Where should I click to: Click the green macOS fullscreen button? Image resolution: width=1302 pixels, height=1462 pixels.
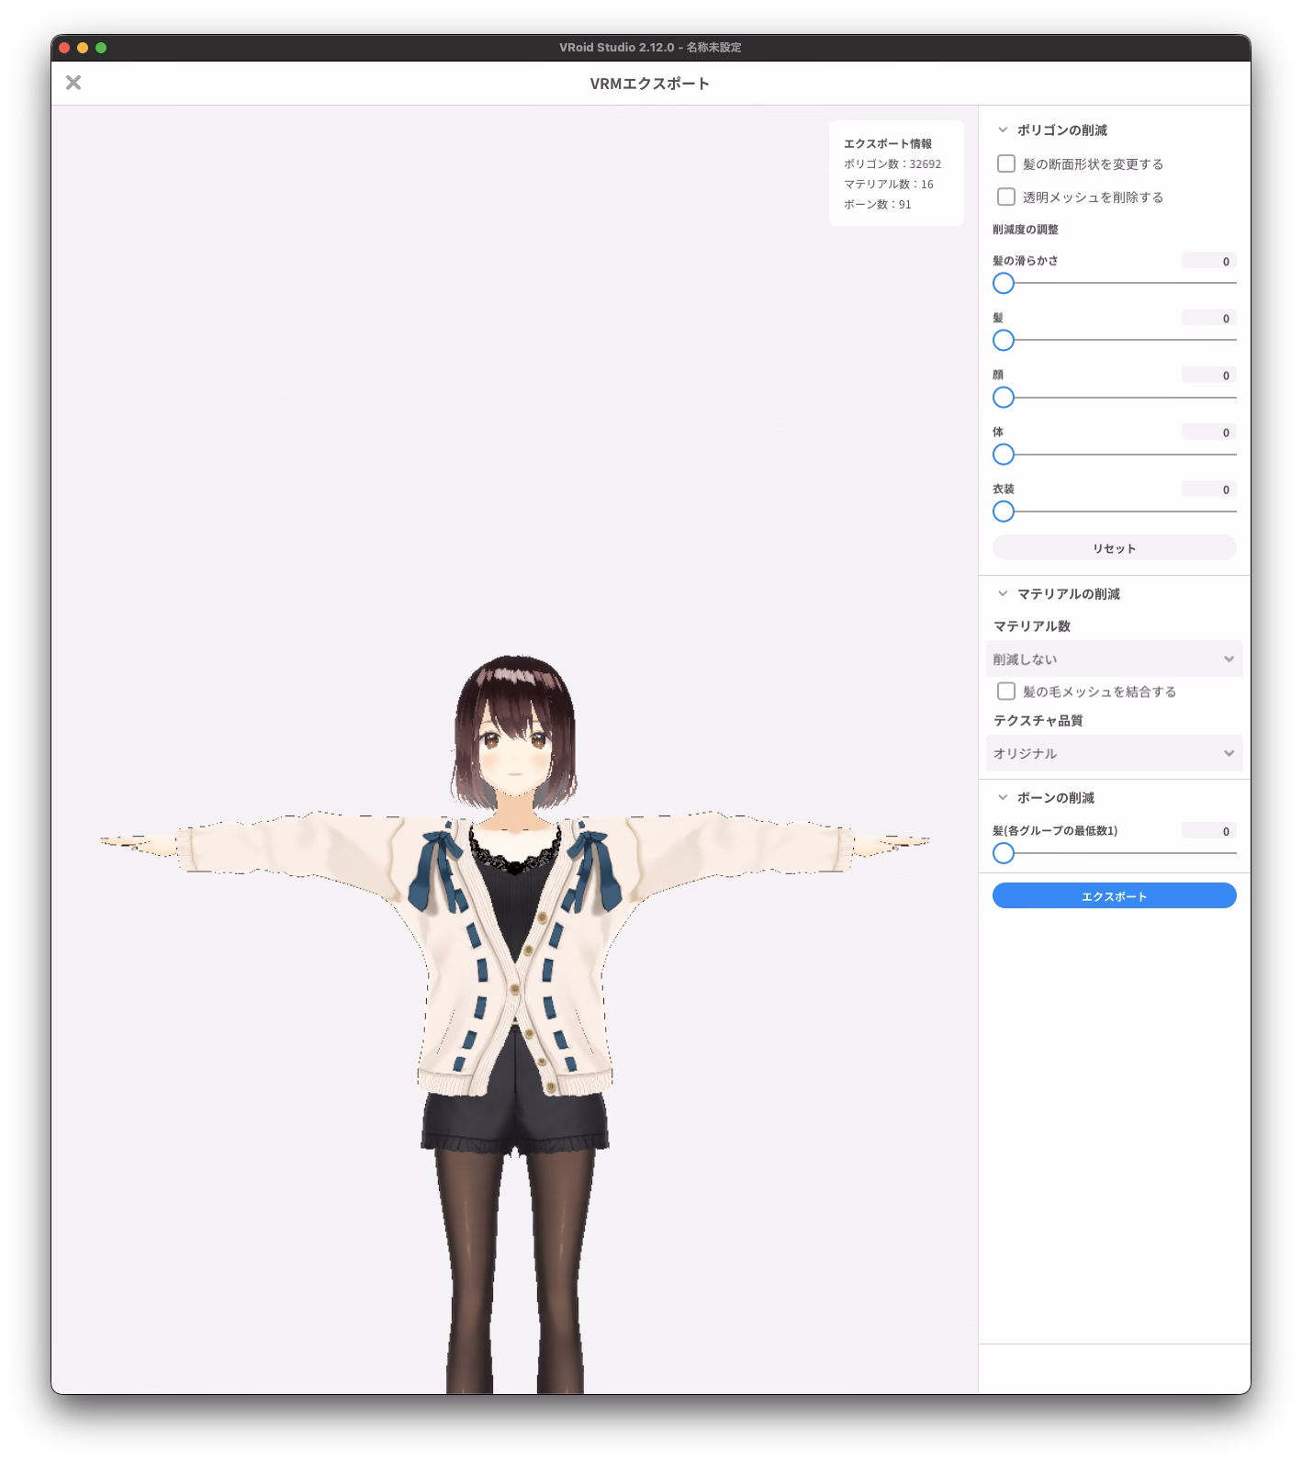[x=101, y=48]
